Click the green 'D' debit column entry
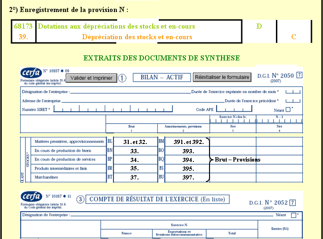 (259, 26)
